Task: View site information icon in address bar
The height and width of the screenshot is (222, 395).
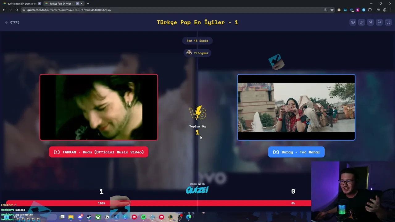Action: coord(24,10)
